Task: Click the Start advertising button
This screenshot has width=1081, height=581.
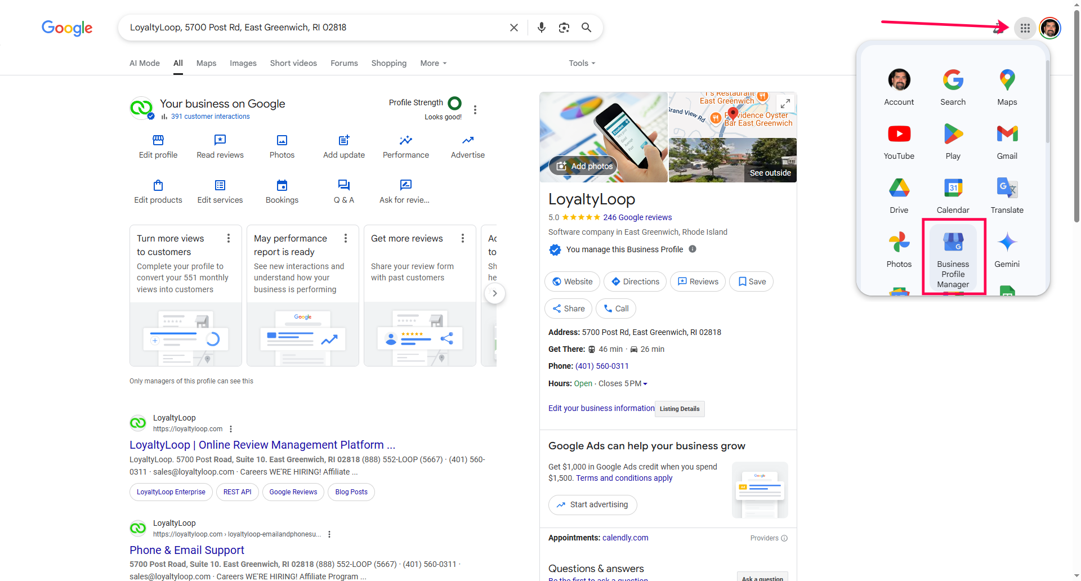Action: pos(592,505)
